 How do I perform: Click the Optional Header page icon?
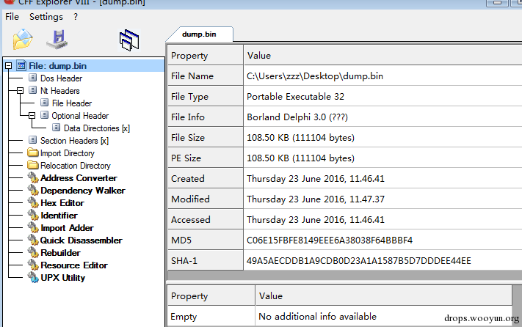click(44, 115)
